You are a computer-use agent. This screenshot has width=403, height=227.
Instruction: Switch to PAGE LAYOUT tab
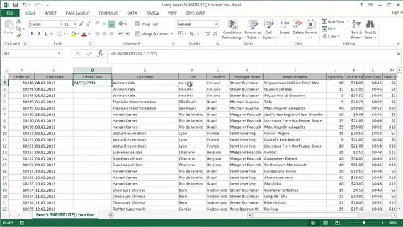[x=78, y=13]
